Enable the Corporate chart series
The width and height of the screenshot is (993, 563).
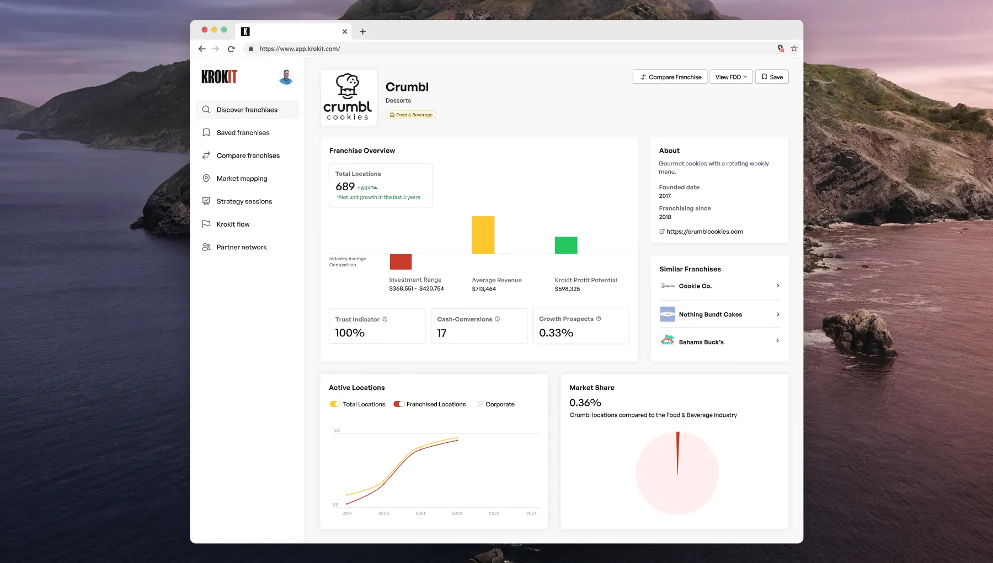coord(478,404)
